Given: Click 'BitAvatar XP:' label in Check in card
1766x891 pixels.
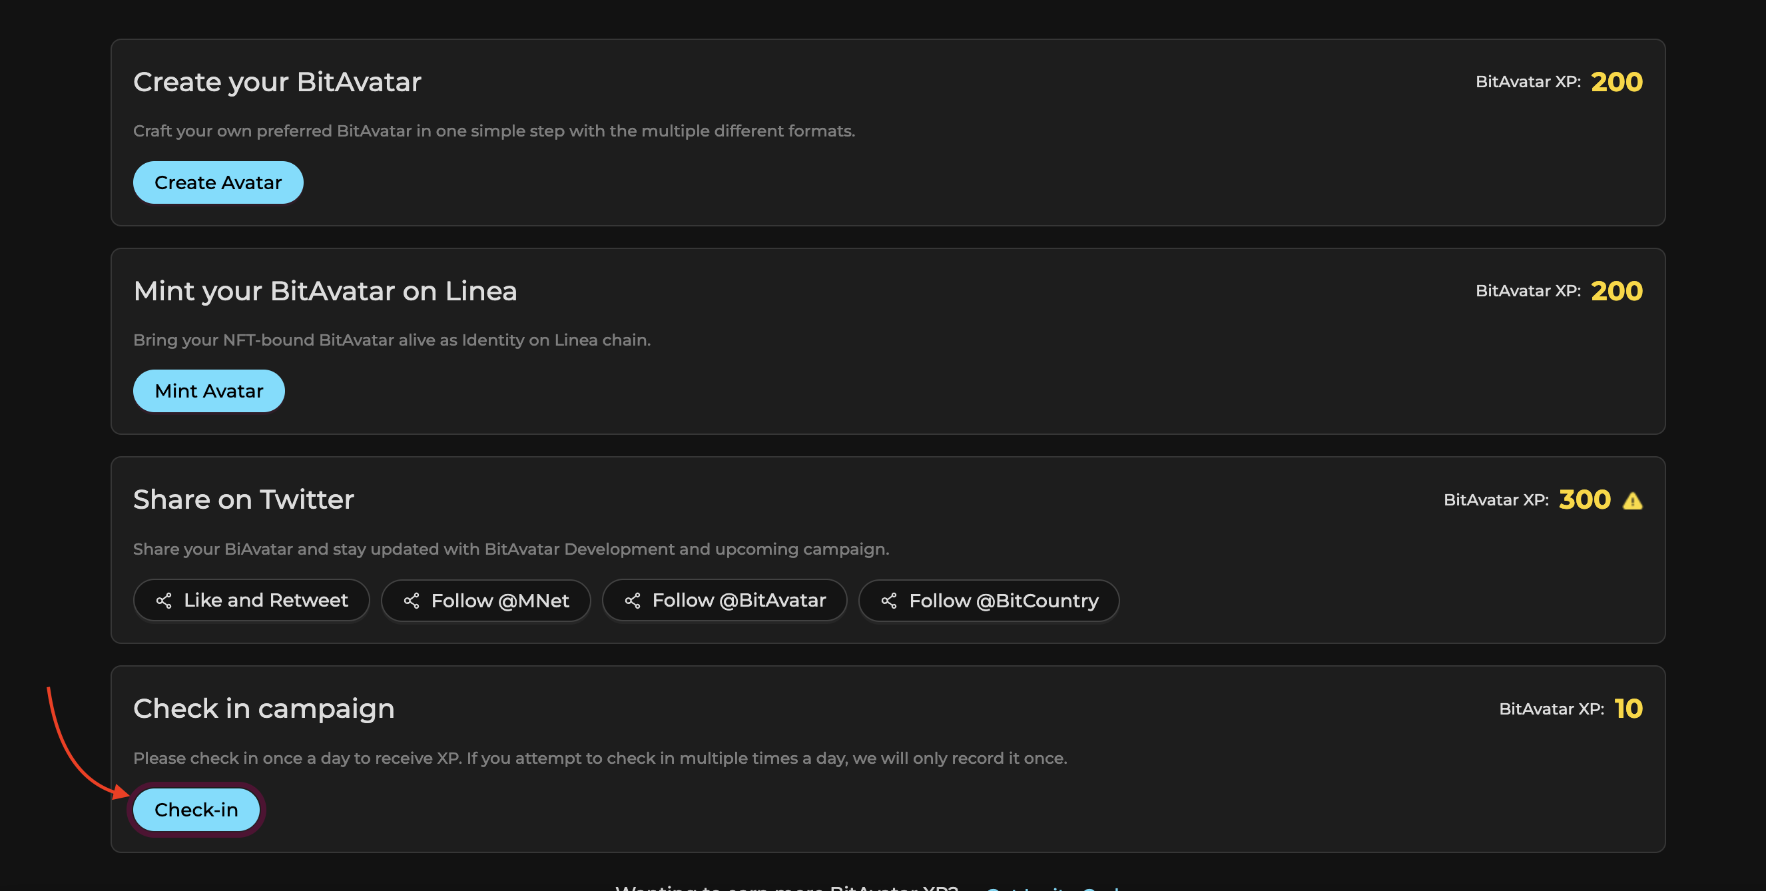Looking at the screenshot, I should pyautogui.click(x=1552, y=709).
